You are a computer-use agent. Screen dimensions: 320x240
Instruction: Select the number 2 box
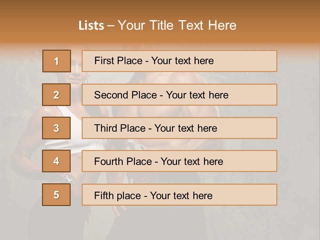[x=56, y=95]
